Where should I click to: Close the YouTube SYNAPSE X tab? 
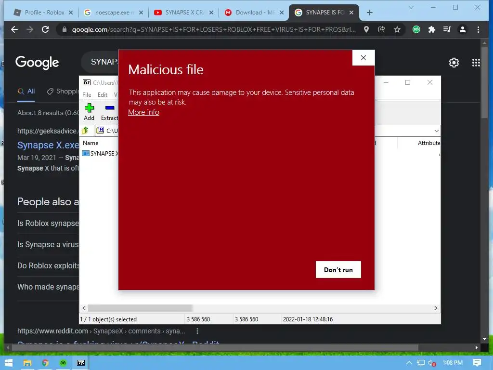coord(211,13)
